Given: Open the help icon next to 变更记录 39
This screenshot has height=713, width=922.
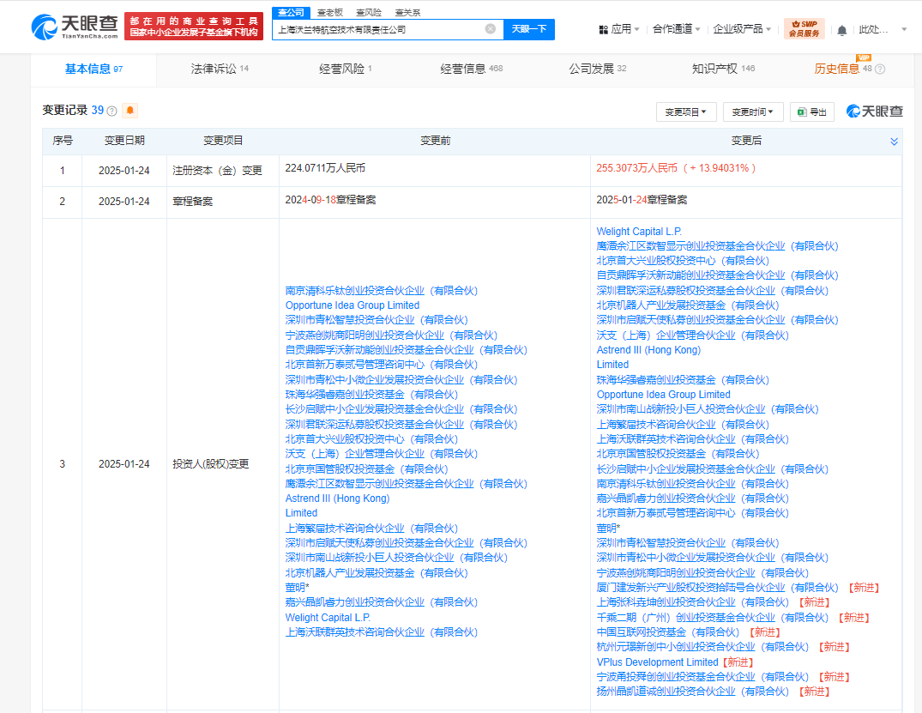Looking at the screenshot, I should point(111,112).
